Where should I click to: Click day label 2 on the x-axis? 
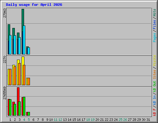15,120
